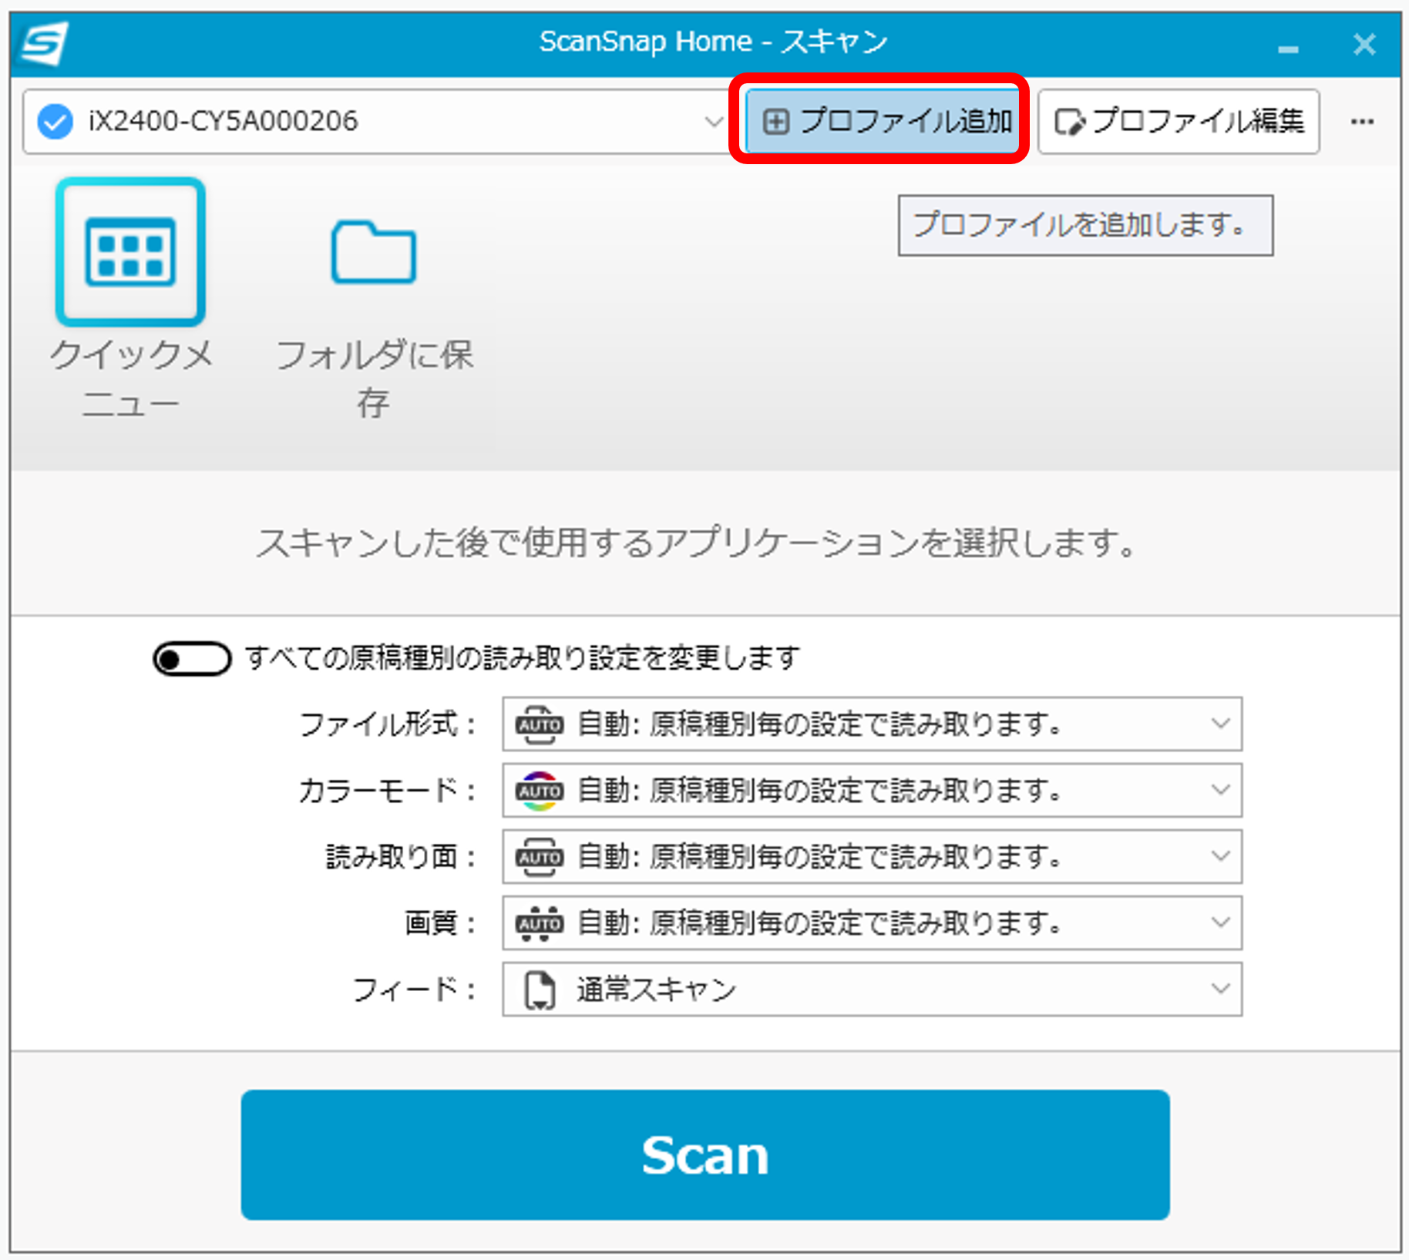The width and height of the screenshot is (1409, 1260).
Task: Click the AUTO icon in file format row
Action: pos(539,724)
